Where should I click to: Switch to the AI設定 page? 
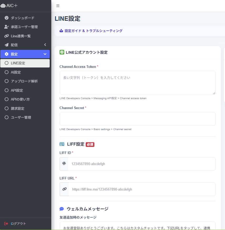16,72
